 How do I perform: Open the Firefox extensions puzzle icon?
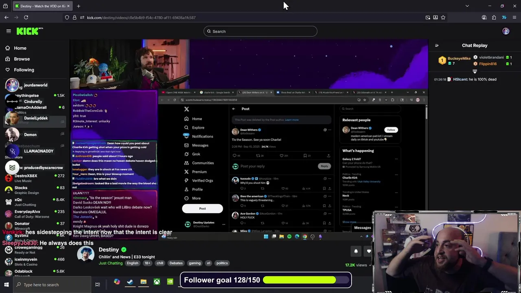pos(494,17)
